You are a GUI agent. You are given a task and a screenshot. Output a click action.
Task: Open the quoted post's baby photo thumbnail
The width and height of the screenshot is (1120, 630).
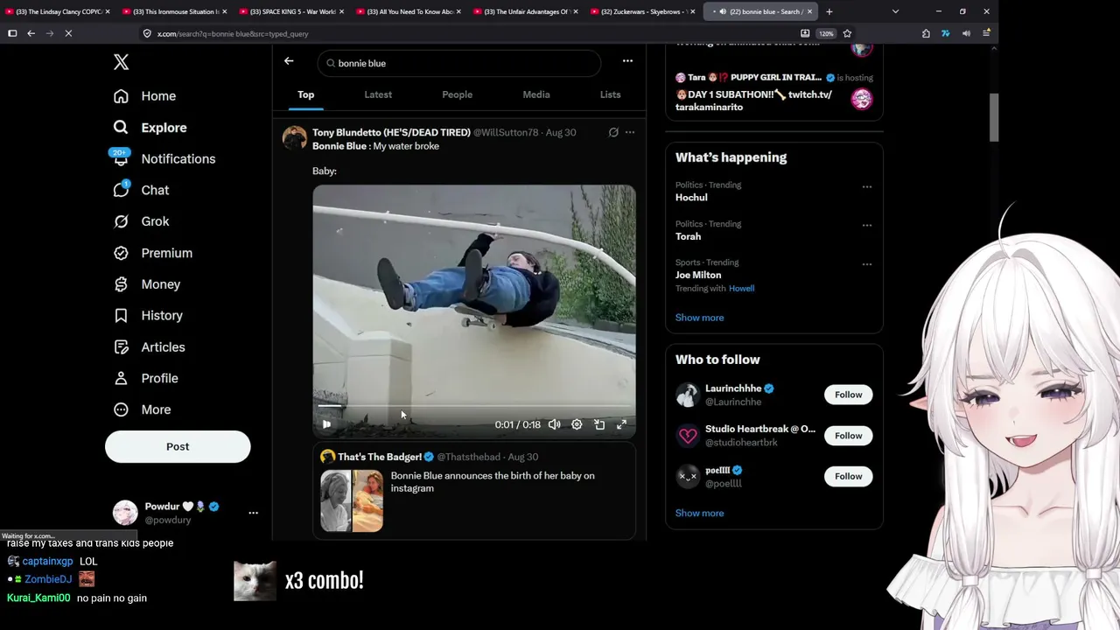pos(352,501)
